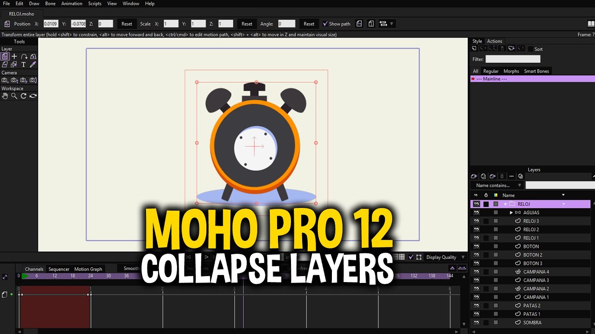Open the Display Quality dropdown
The height and width of the screenshot is (334, 595).
[445, 257]
